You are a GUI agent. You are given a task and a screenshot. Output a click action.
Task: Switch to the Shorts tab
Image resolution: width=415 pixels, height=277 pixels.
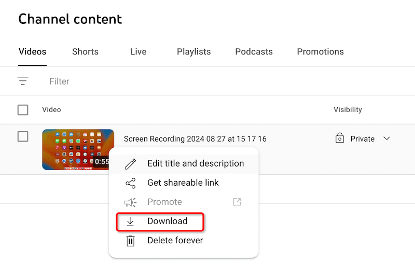point(86,52)
